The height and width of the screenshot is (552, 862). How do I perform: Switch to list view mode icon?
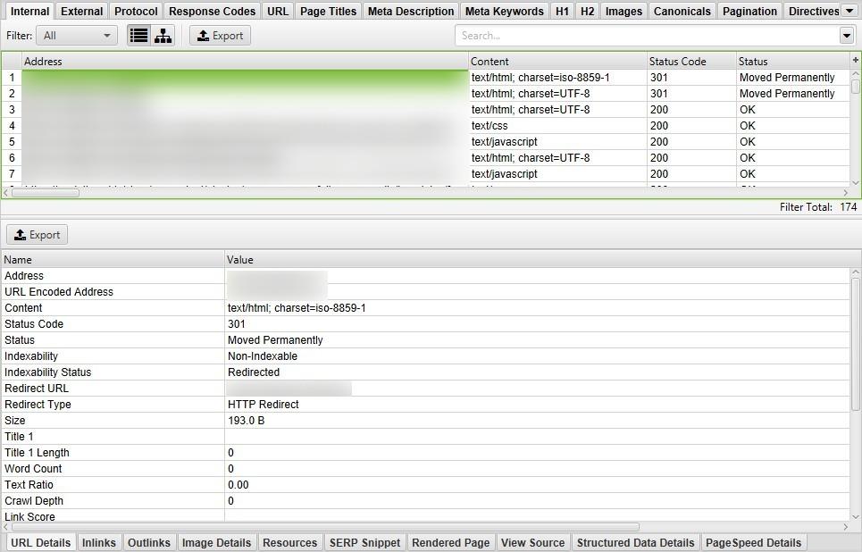[x=139, y=36]
